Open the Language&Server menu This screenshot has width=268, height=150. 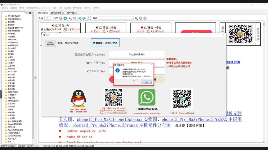point(39,8)
